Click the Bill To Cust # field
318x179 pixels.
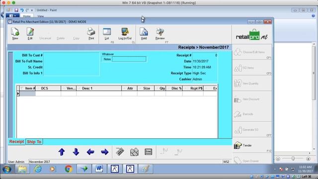tap(71, 55)
